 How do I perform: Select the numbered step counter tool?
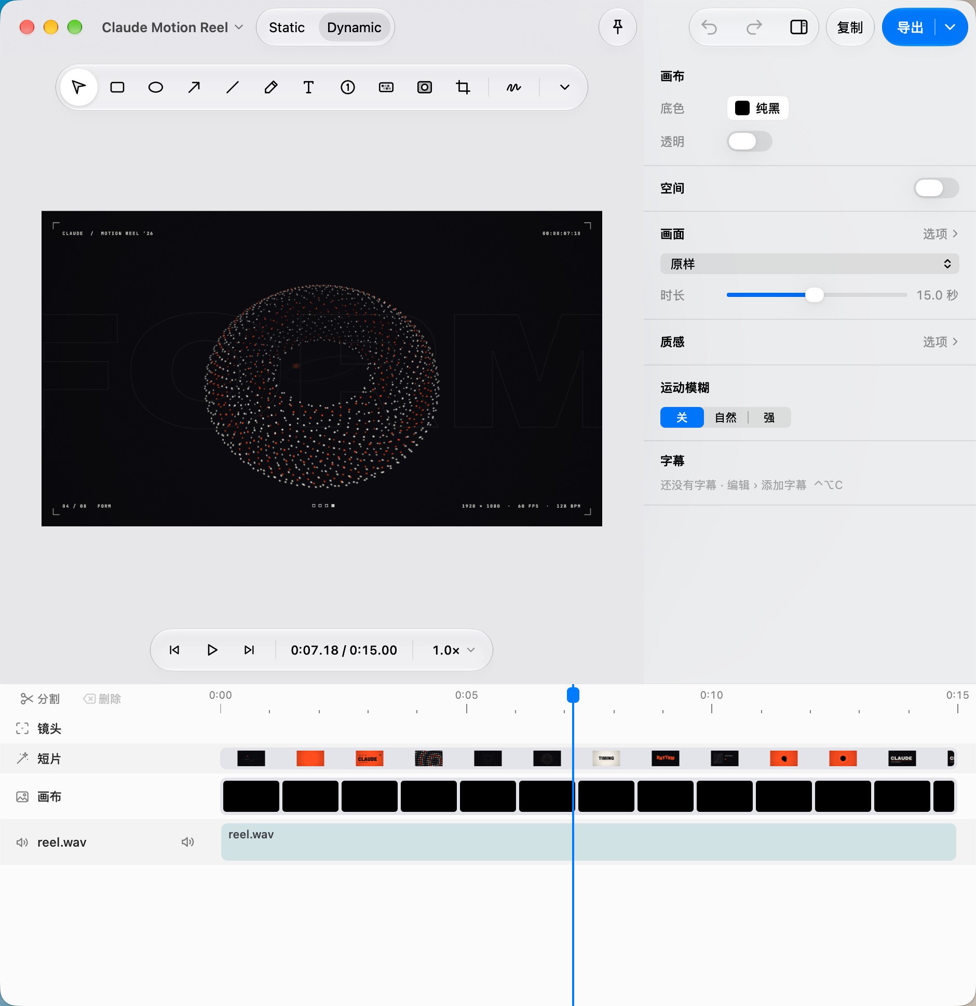348,87
